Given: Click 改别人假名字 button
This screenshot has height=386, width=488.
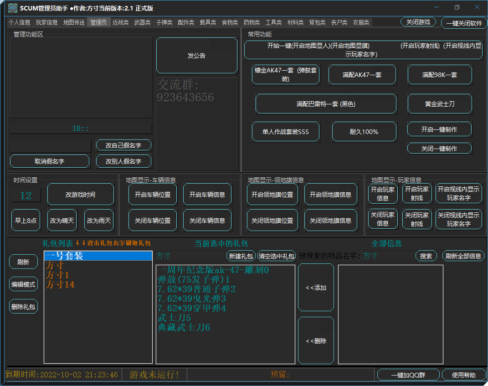Looking at the screenshot, I should point(123,161).
